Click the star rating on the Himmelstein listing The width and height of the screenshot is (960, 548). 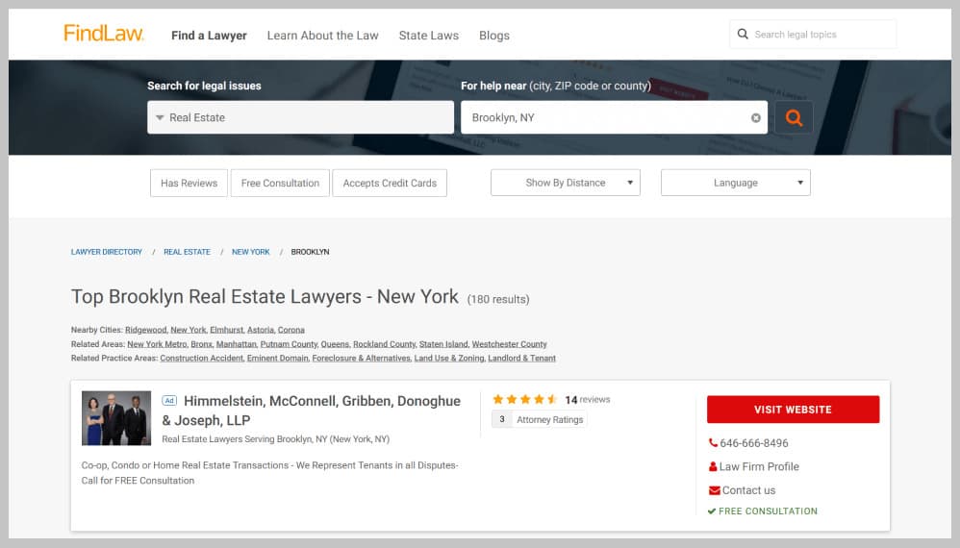click(x=524, y=399)
